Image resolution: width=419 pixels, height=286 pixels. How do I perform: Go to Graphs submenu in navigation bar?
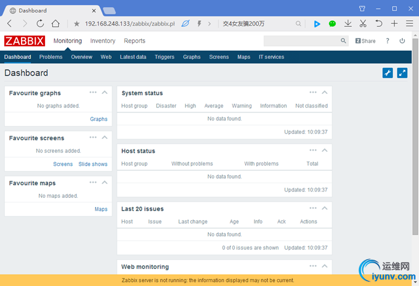191,57
